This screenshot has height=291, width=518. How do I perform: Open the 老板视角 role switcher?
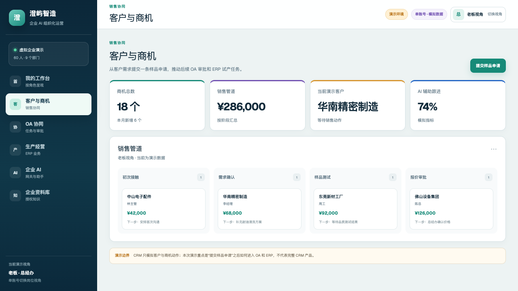[x=478, y=15]
